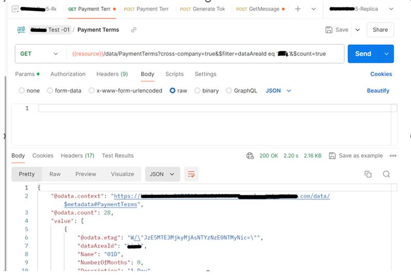This screenshot has width=411, height=275.
Task: Click the wrap lines icon in response toolbar
Action: pyautogui.click(x=191, y=174)
